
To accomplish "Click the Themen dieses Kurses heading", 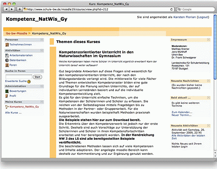I will (78, 42).
